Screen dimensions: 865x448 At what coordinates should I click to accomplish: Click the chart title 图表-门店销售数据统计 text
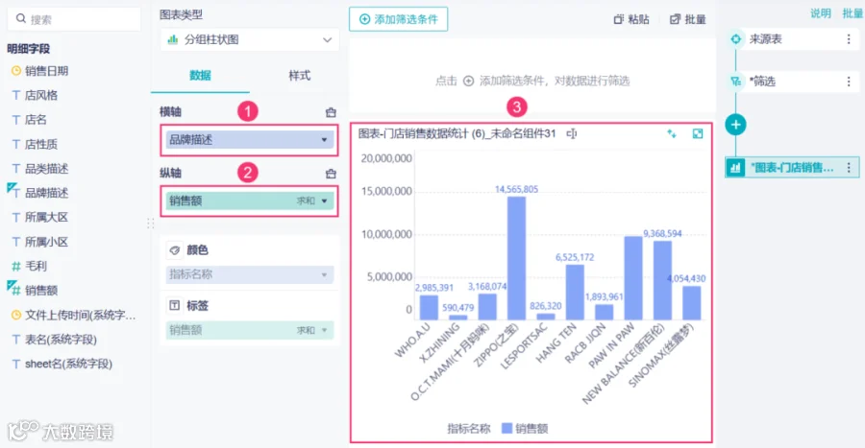point(457,133)
